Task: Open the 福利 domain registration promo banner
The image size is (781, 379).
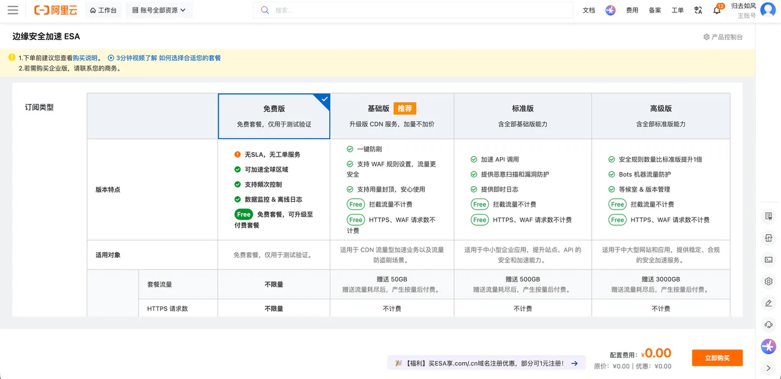Action: pyautogui.click(x=486, y=363)
